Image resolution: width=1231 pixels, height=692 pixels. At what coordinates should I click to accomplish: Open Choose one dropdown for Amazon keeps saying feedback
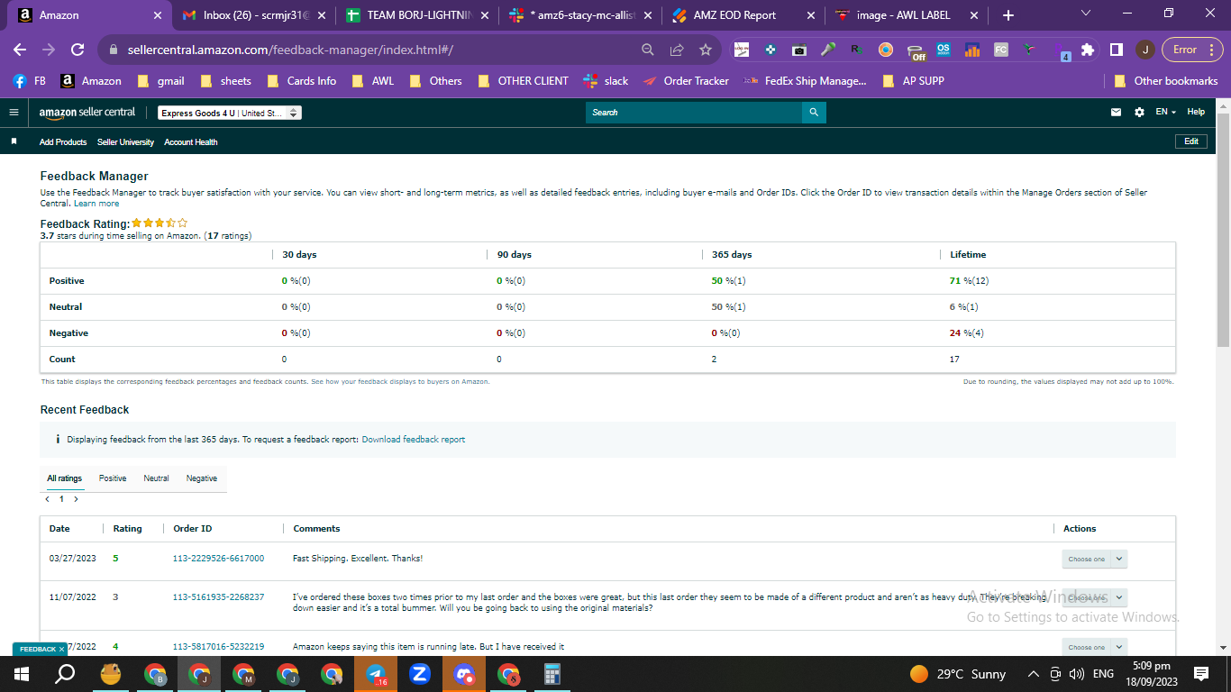coord(1094,647)
